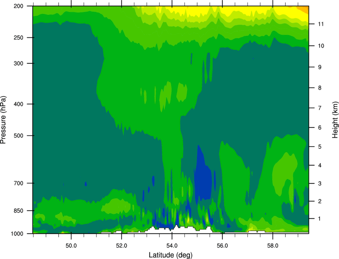Pick the 5 km height label
The height and width of the screenshot is (259, 339).
point(320,147)
